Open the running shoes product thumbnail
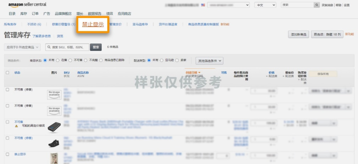Image resolution: width=358 pixels, height=164 pixels. pyautogui.click(x=54, y=143)
